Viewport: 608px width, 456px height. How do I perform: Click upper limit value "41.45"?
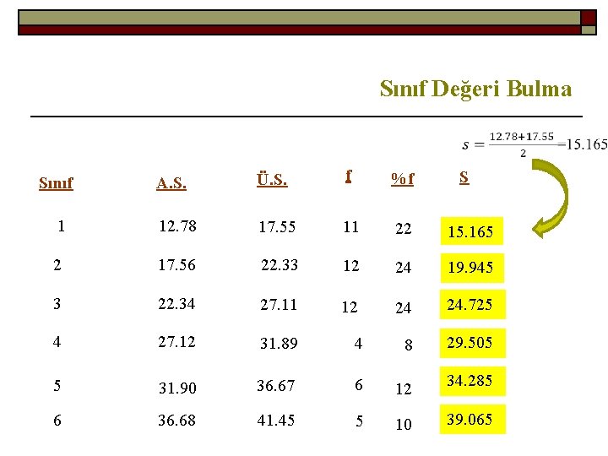click(x=275, y=420)
